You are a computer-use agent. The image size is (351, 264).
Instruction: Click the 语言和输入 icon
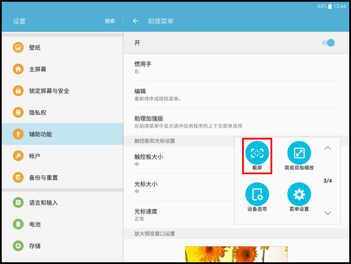[x=18, y=203]
